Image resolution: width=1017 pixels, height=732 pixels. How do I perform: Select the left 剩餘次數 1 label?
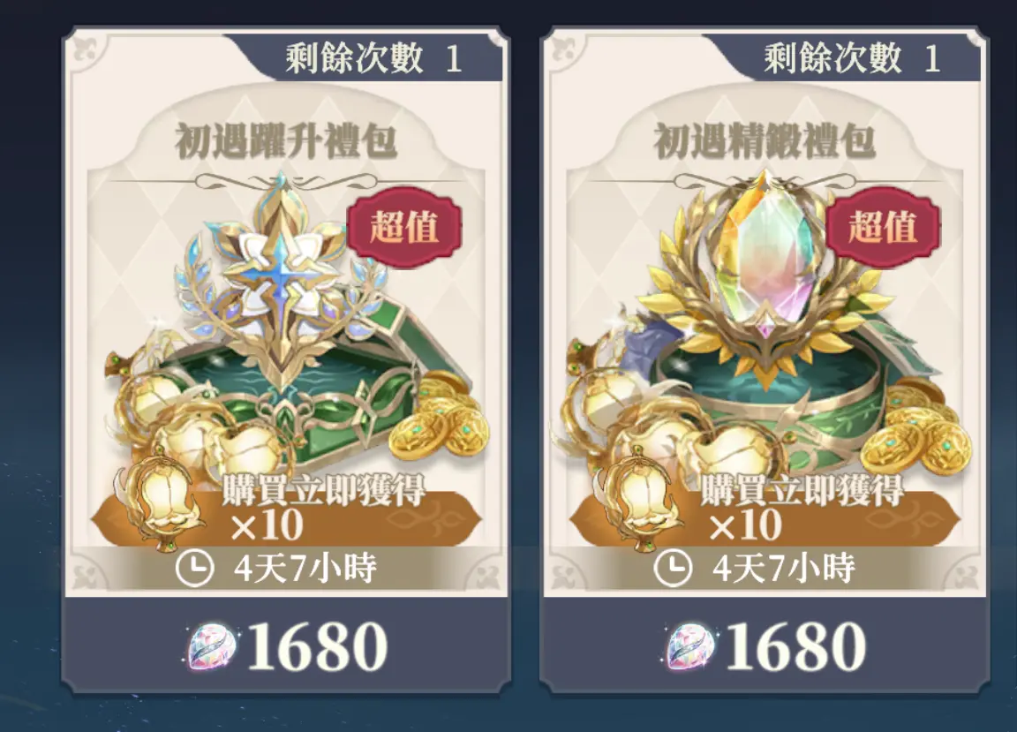[373, 57]
